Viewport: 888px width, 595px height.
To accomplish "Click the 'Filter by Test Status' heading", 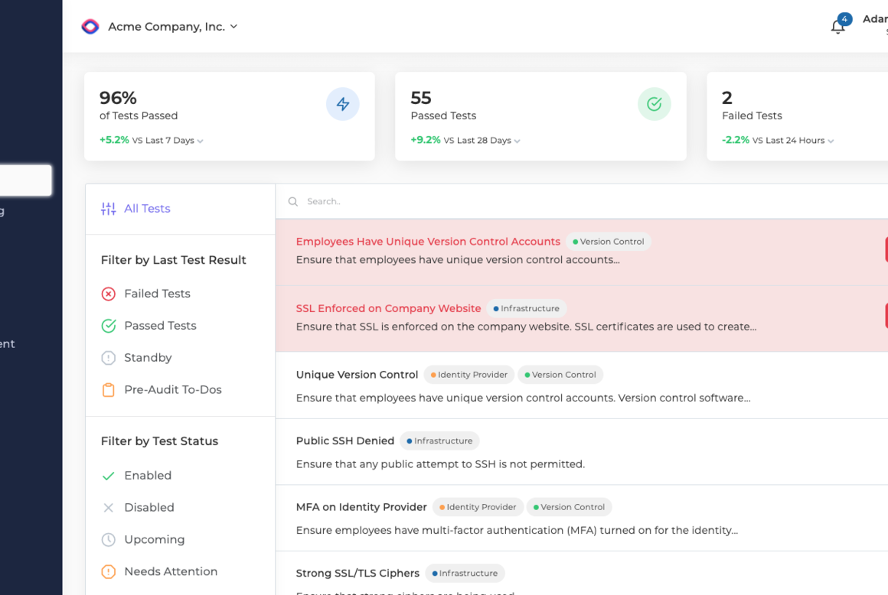I will (x=159, y=441).
